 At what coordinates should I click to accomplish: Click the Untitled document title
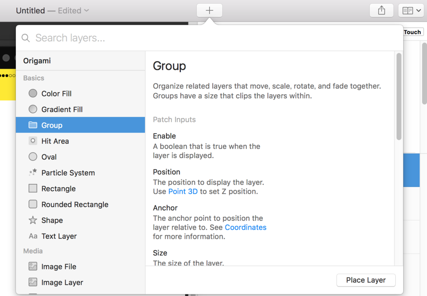point(30,10)
